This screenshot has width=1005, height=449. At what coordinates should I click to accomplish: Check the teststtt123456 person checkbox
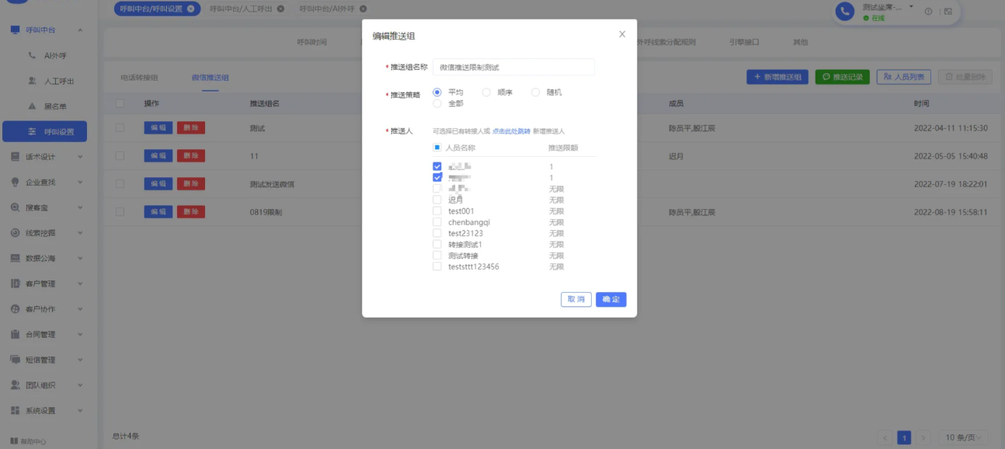point(437,266)
